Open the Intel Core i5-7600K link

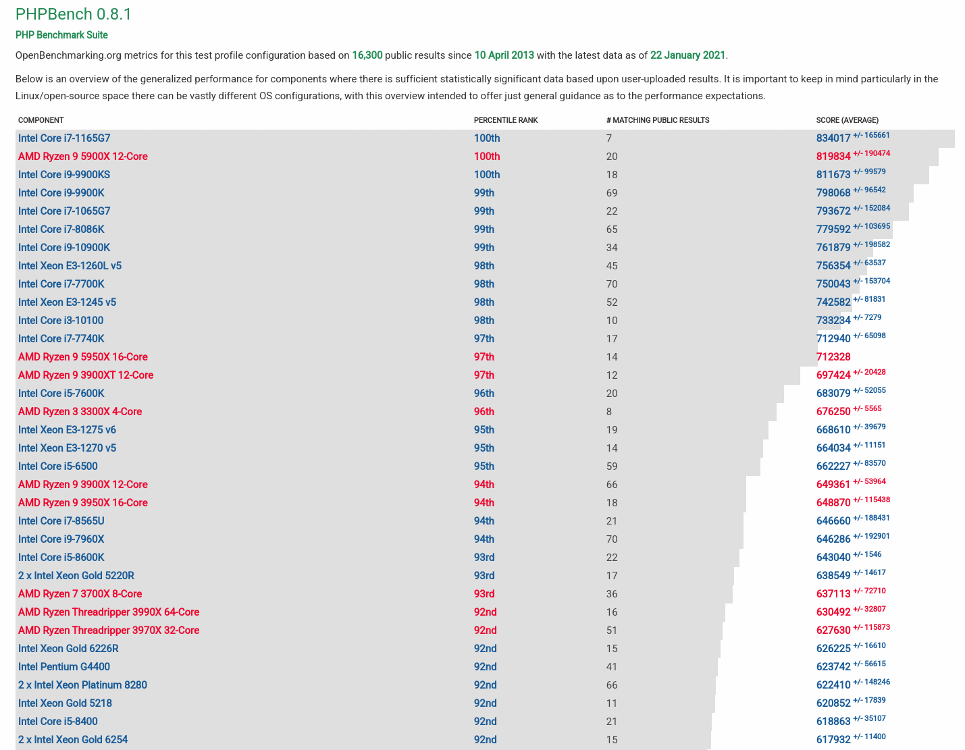[61, 394]
